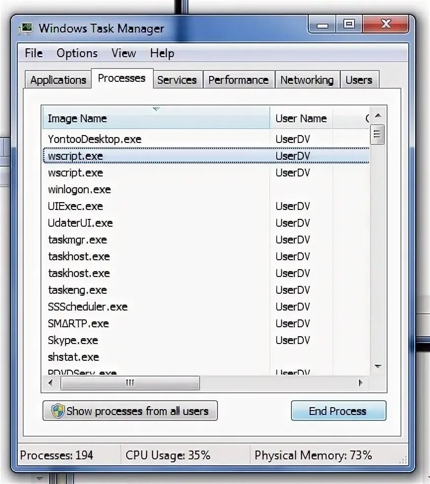The width and height of the screenshot is (430, 484).
Task: Open the Networking tab
Action: (x=307, y=80)
